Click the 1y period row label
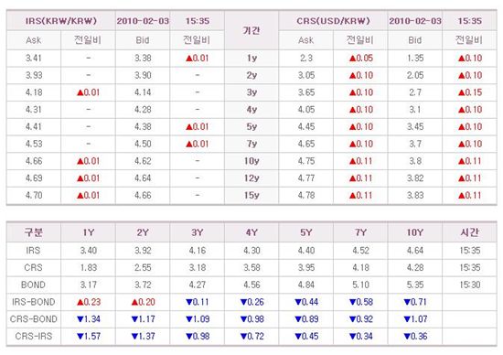Viewport: 503px width, 355px height. pos(251,59)
